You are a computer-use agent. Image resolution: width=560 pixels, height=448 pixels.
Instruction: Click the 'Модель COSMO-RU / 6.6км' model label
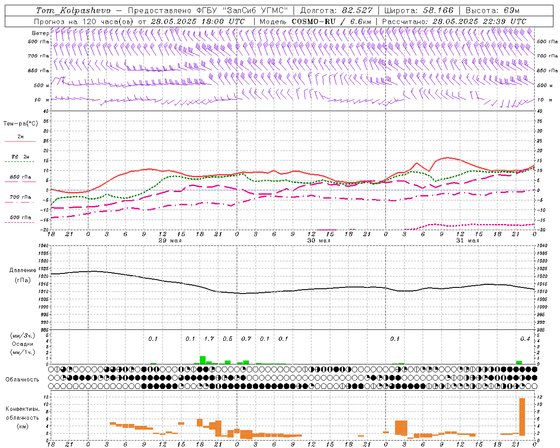tap(315, 21)
